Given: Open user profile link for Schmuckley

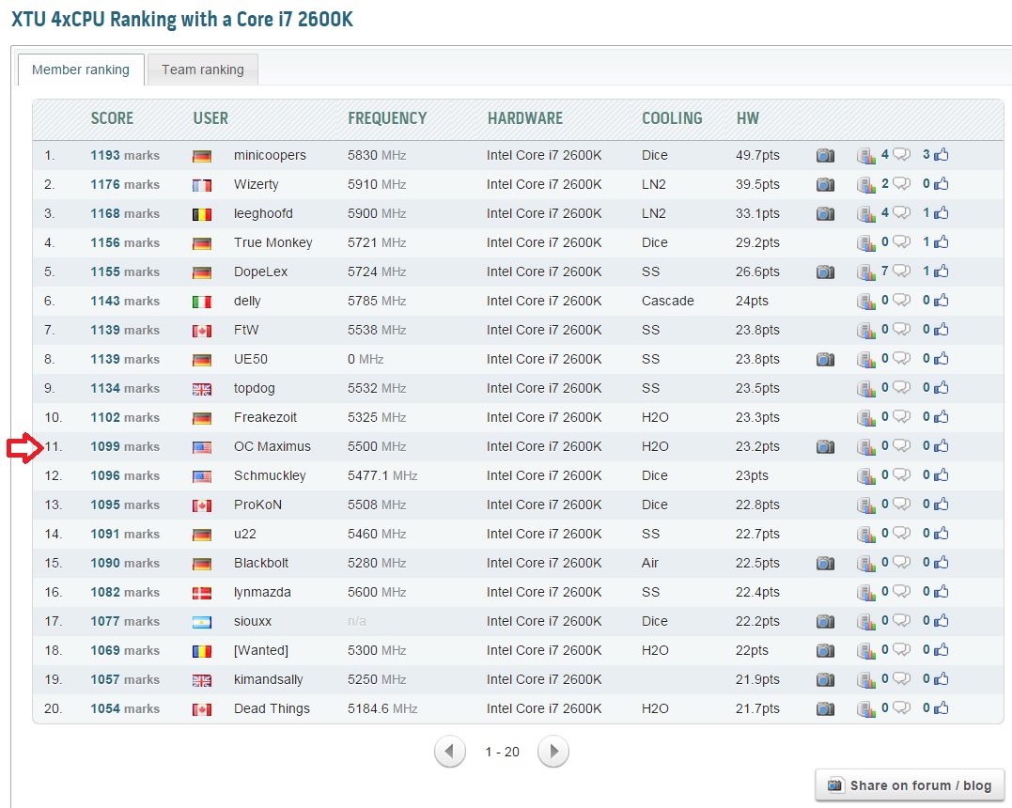Looking at the screenshot, I should click(x=270, y=475).
